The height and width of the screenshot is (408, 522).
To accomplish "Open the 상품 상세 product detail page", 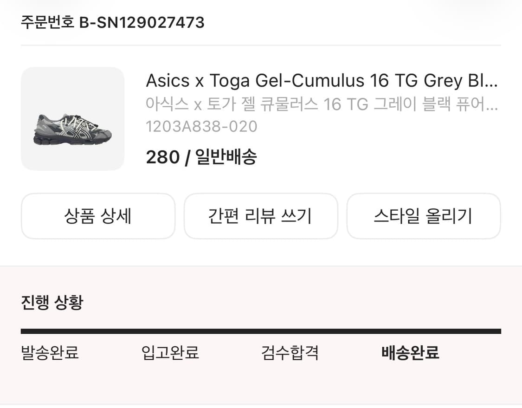I will click(97, 216).
